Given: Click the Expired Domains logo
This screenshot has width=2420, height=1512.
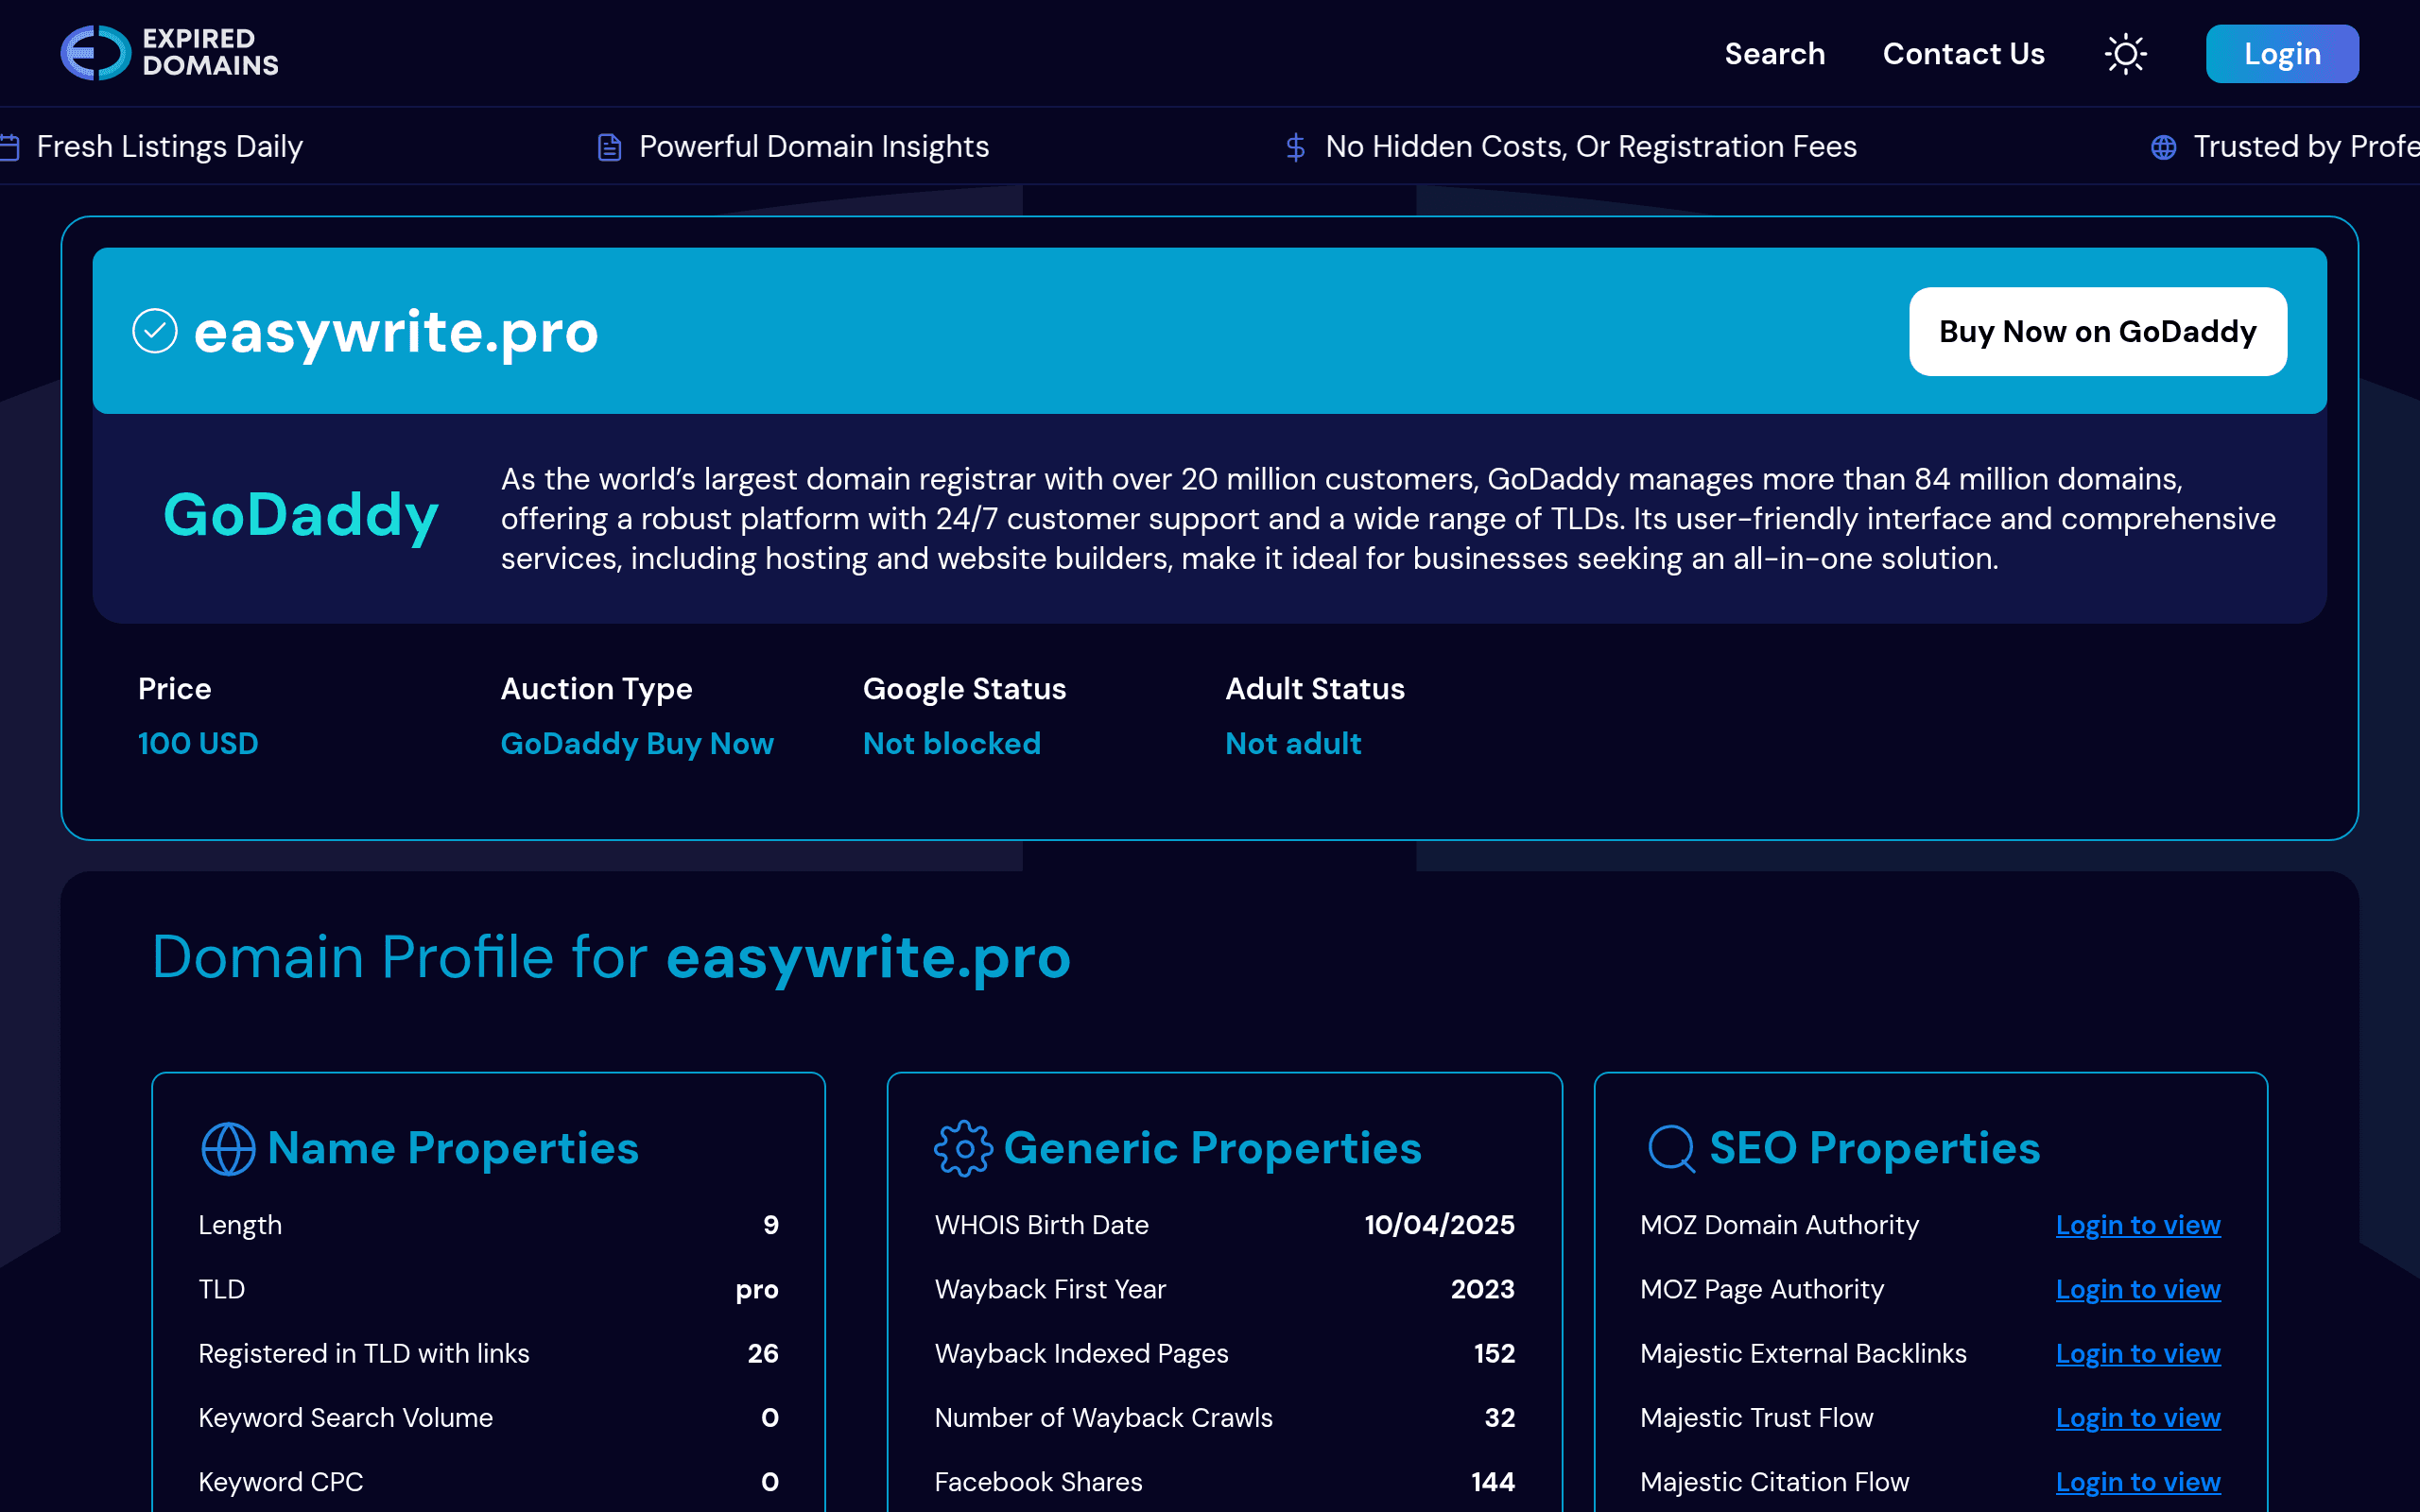Looking at the screenshot, I should tap(169, 53).
